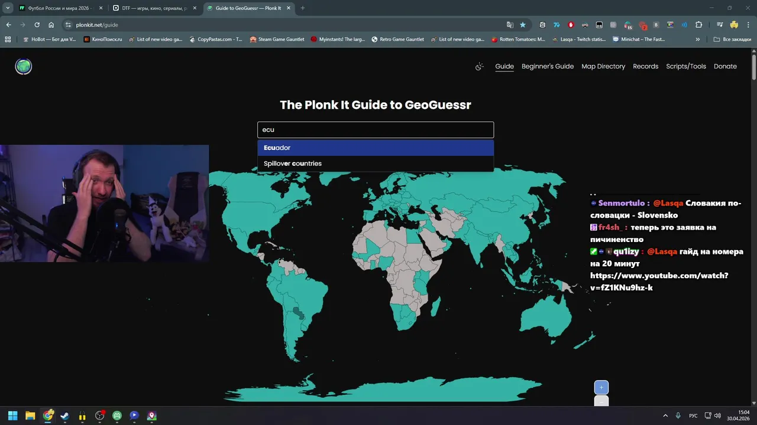The width and height of the screenshot is (757, 425).
Task: Close the 'Футбол России и мира' tab
Action: pos(101,8)
